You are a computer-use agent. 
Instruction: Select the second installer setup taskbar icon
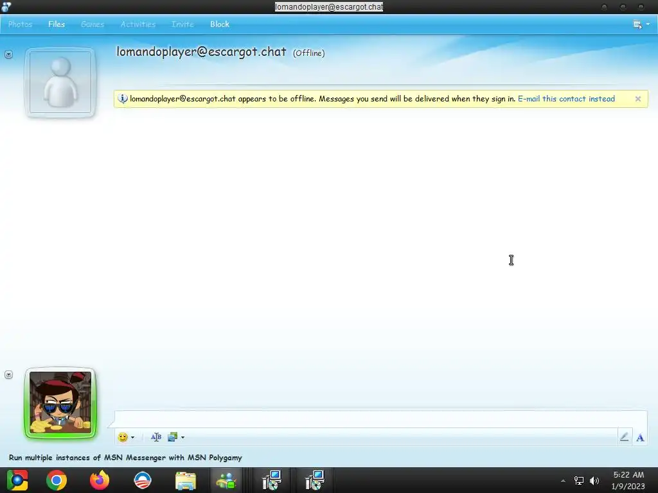click(x=314, y=480)
